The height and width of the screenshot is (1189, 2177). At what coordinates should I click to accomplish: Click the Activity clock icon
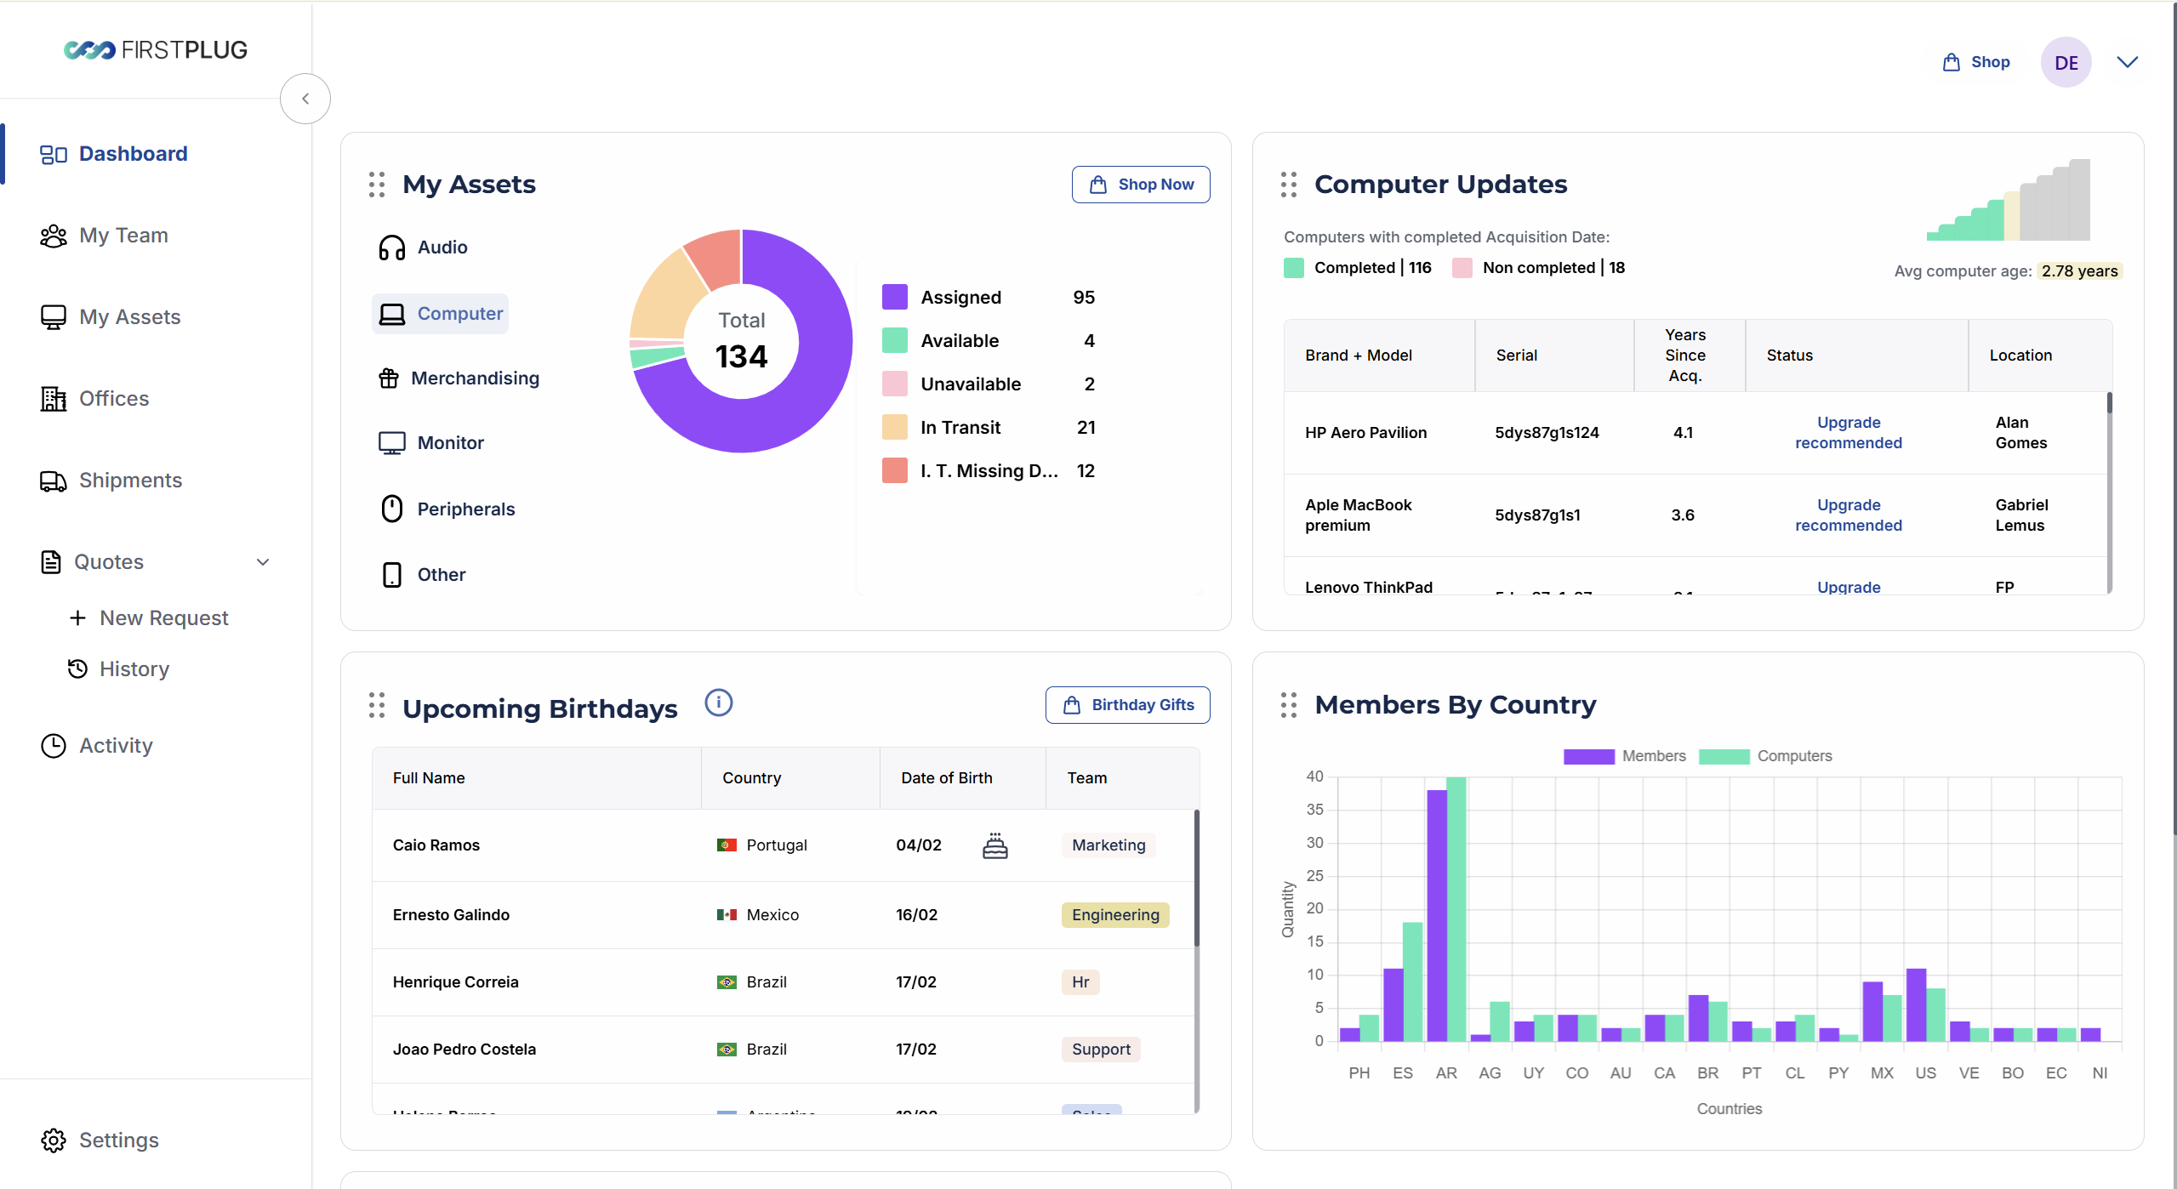point(53,746)
